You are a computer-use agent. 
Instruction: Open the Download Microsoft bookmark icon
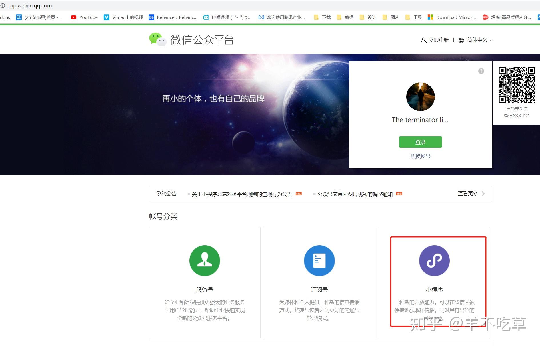click(430, 17)
